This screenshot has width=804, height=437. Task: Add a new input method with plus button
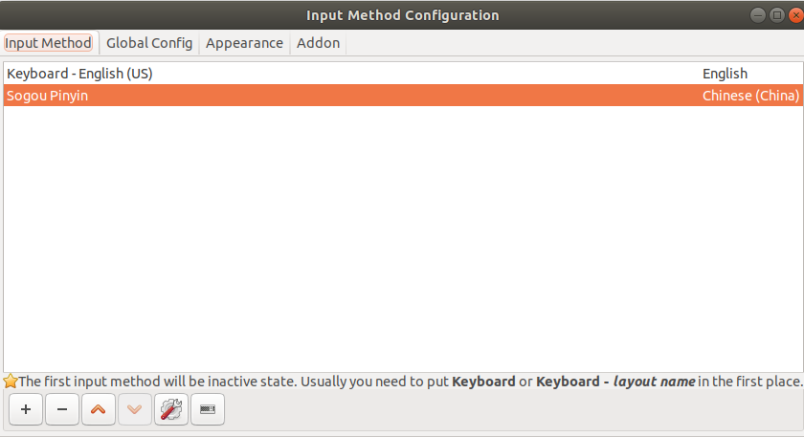coord(26,409)
